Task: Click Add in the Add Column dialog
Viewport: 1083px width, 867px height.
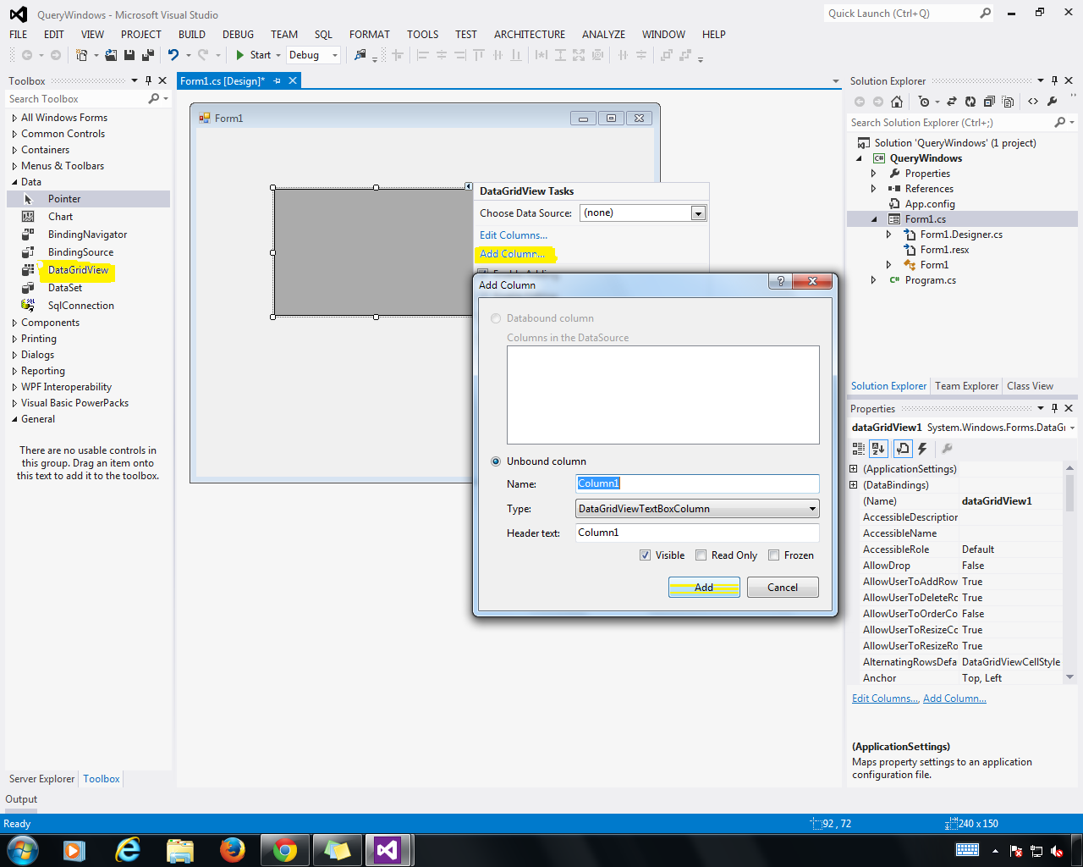Action: click(x=703, y=587)
